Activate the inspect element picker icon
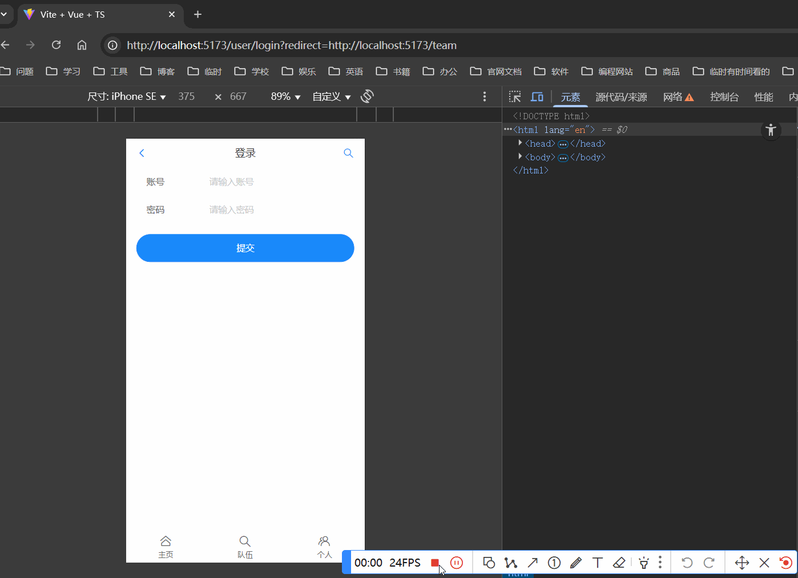This screenshot has height=578, width=798. 515,97
